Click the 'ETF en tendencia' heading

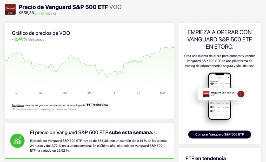[x=206, y=158]
